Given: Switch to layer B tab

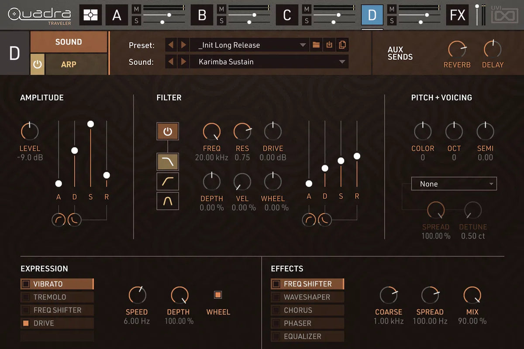Looking at the screenshot, I should (x=202, y=15).
